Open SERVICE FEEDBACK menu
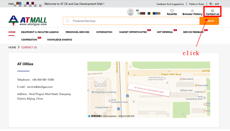Screen dimensions: 230x131 tap(193, 32)
